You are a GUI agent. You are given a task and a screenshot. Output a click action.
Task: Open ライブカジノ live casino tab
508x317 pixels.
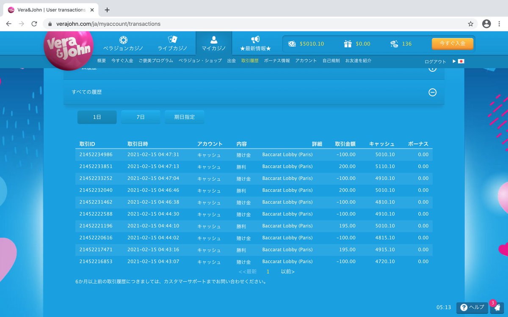[x=172, y=44]
